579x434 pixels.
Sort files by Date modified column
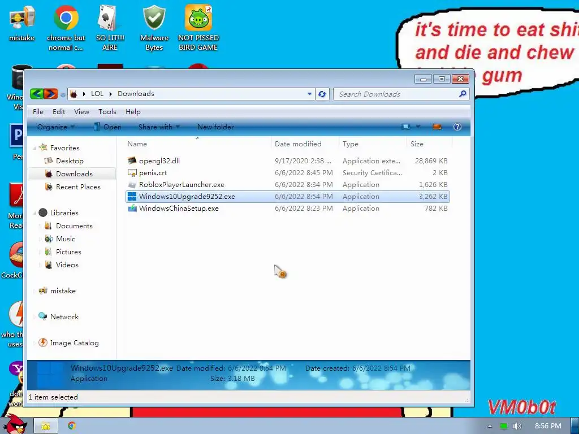(305, 144)
